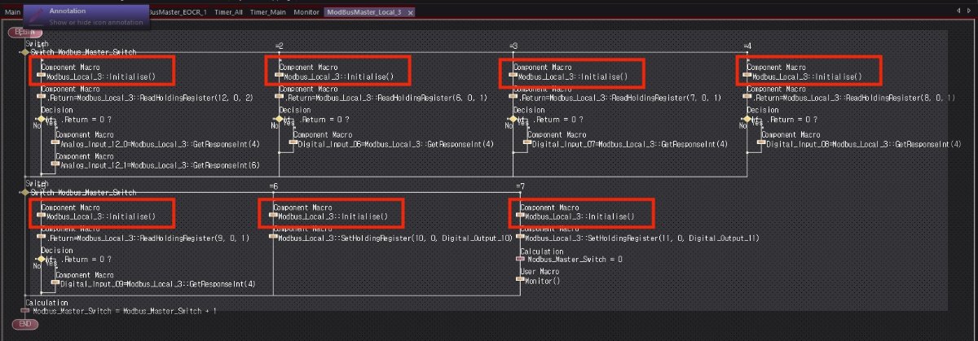Click the END flowchart terminator
978x341 pixels.
coord(24,324)
